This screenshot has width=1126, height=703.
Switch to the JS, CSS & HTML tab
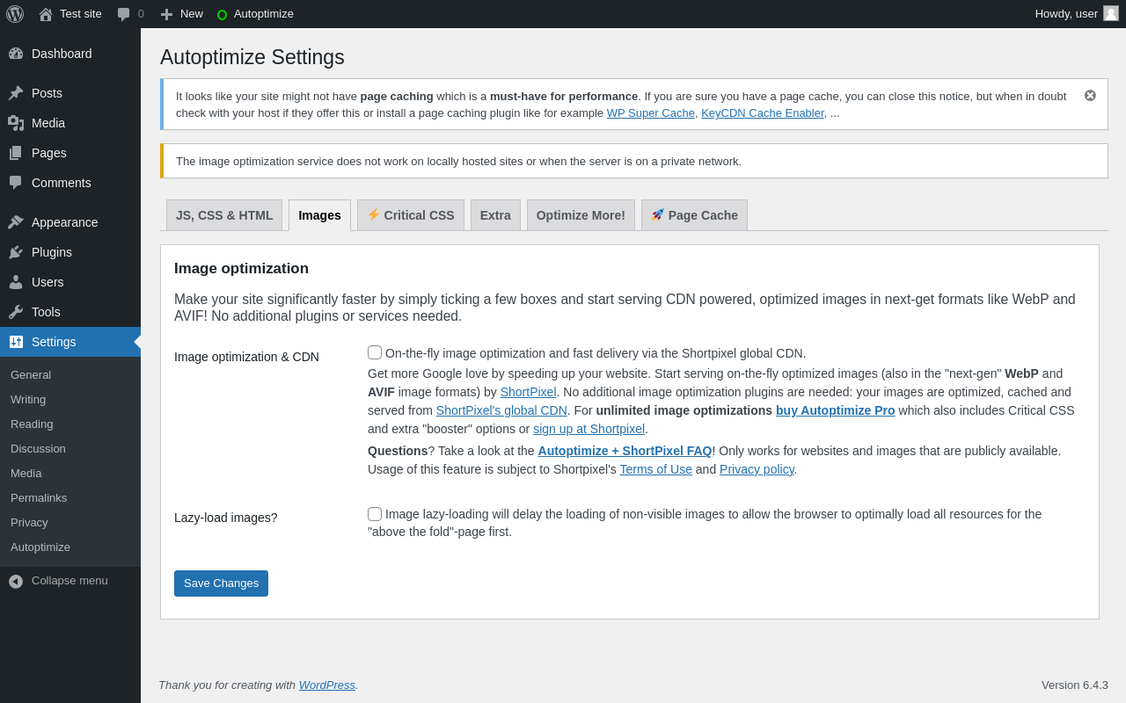coord(224,215)
